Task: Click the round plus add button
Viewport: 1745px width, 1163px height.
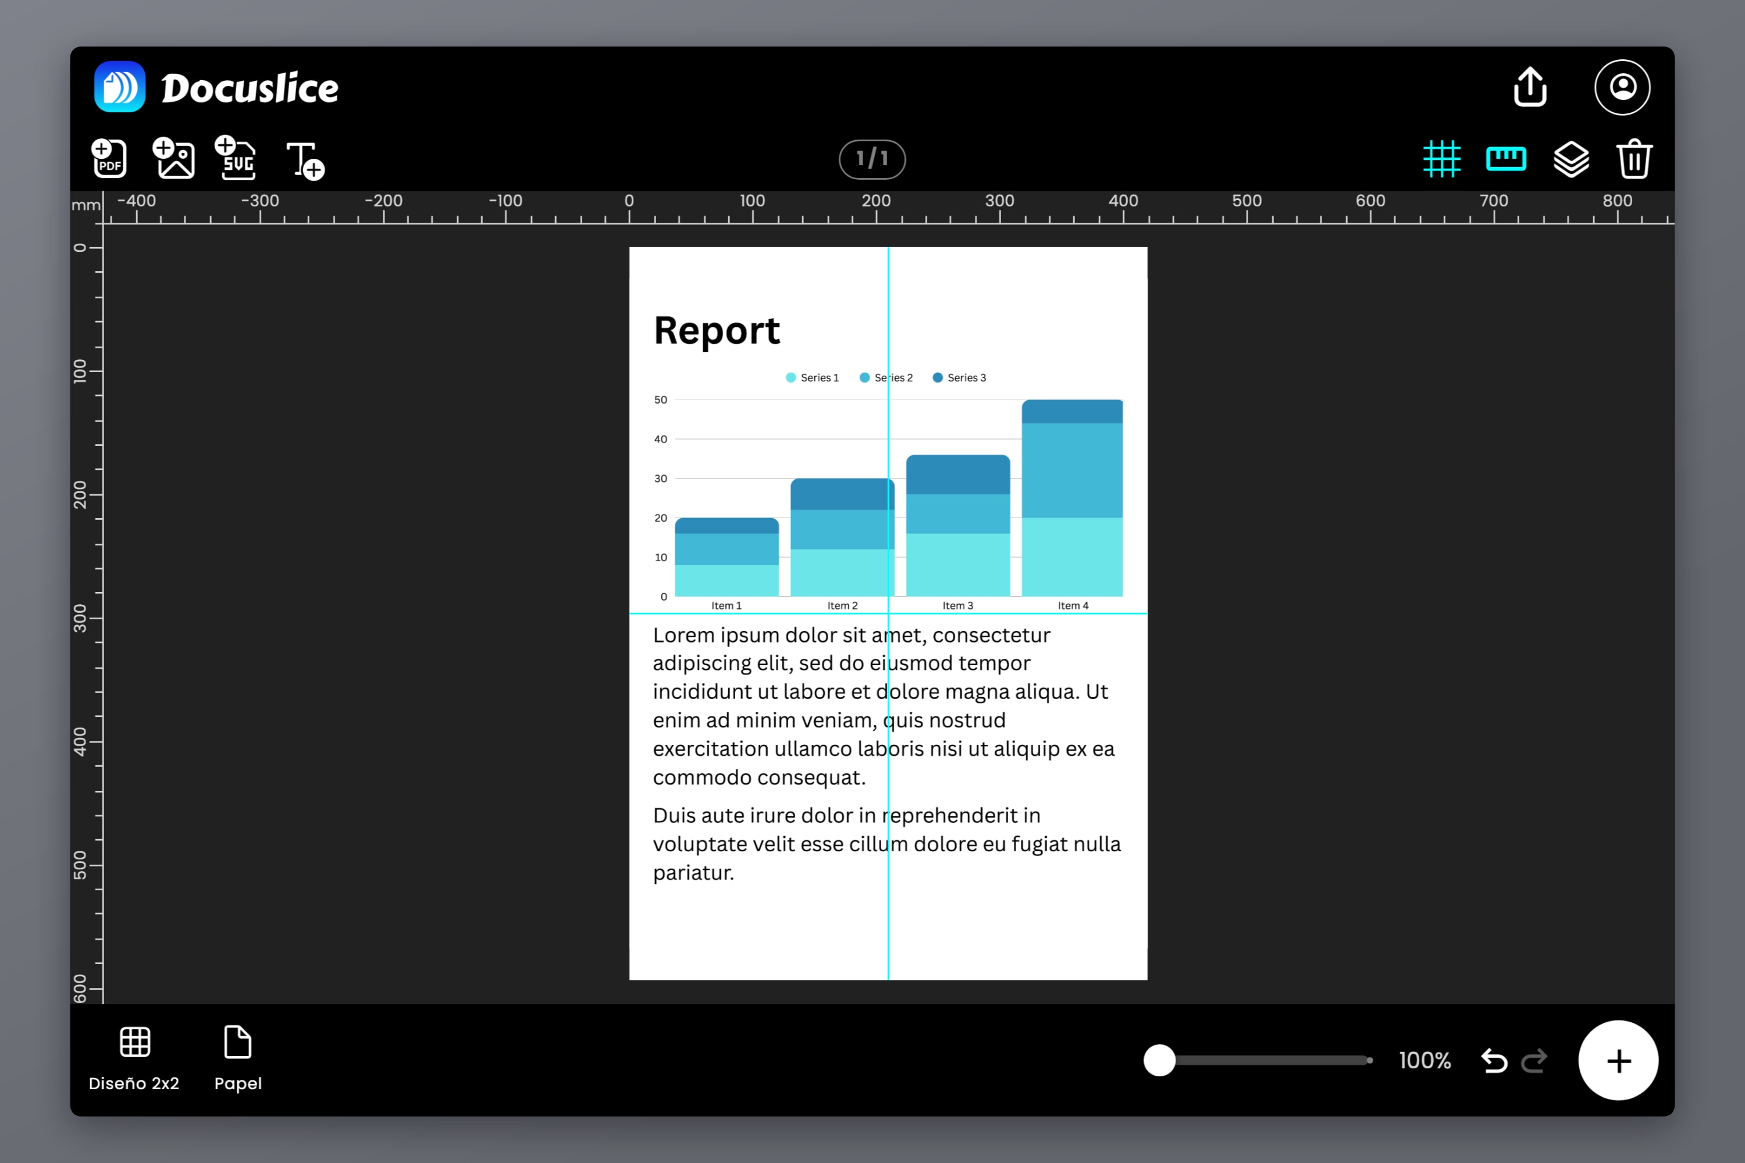Action: 1618,1061
